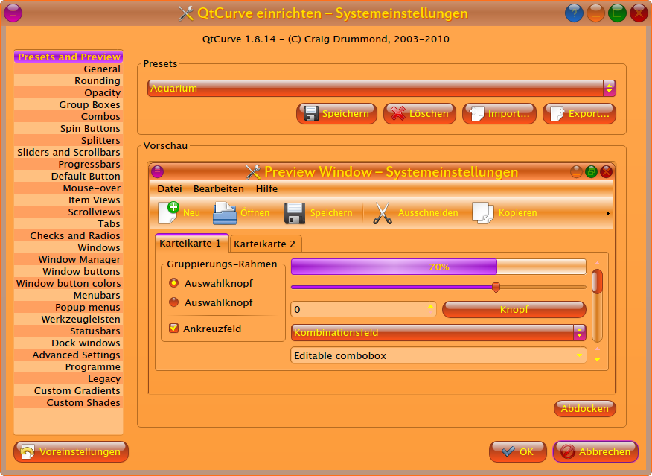Open the Bearbeiten menu
This screenshot has height=476, width=652.
pos(218,188)
